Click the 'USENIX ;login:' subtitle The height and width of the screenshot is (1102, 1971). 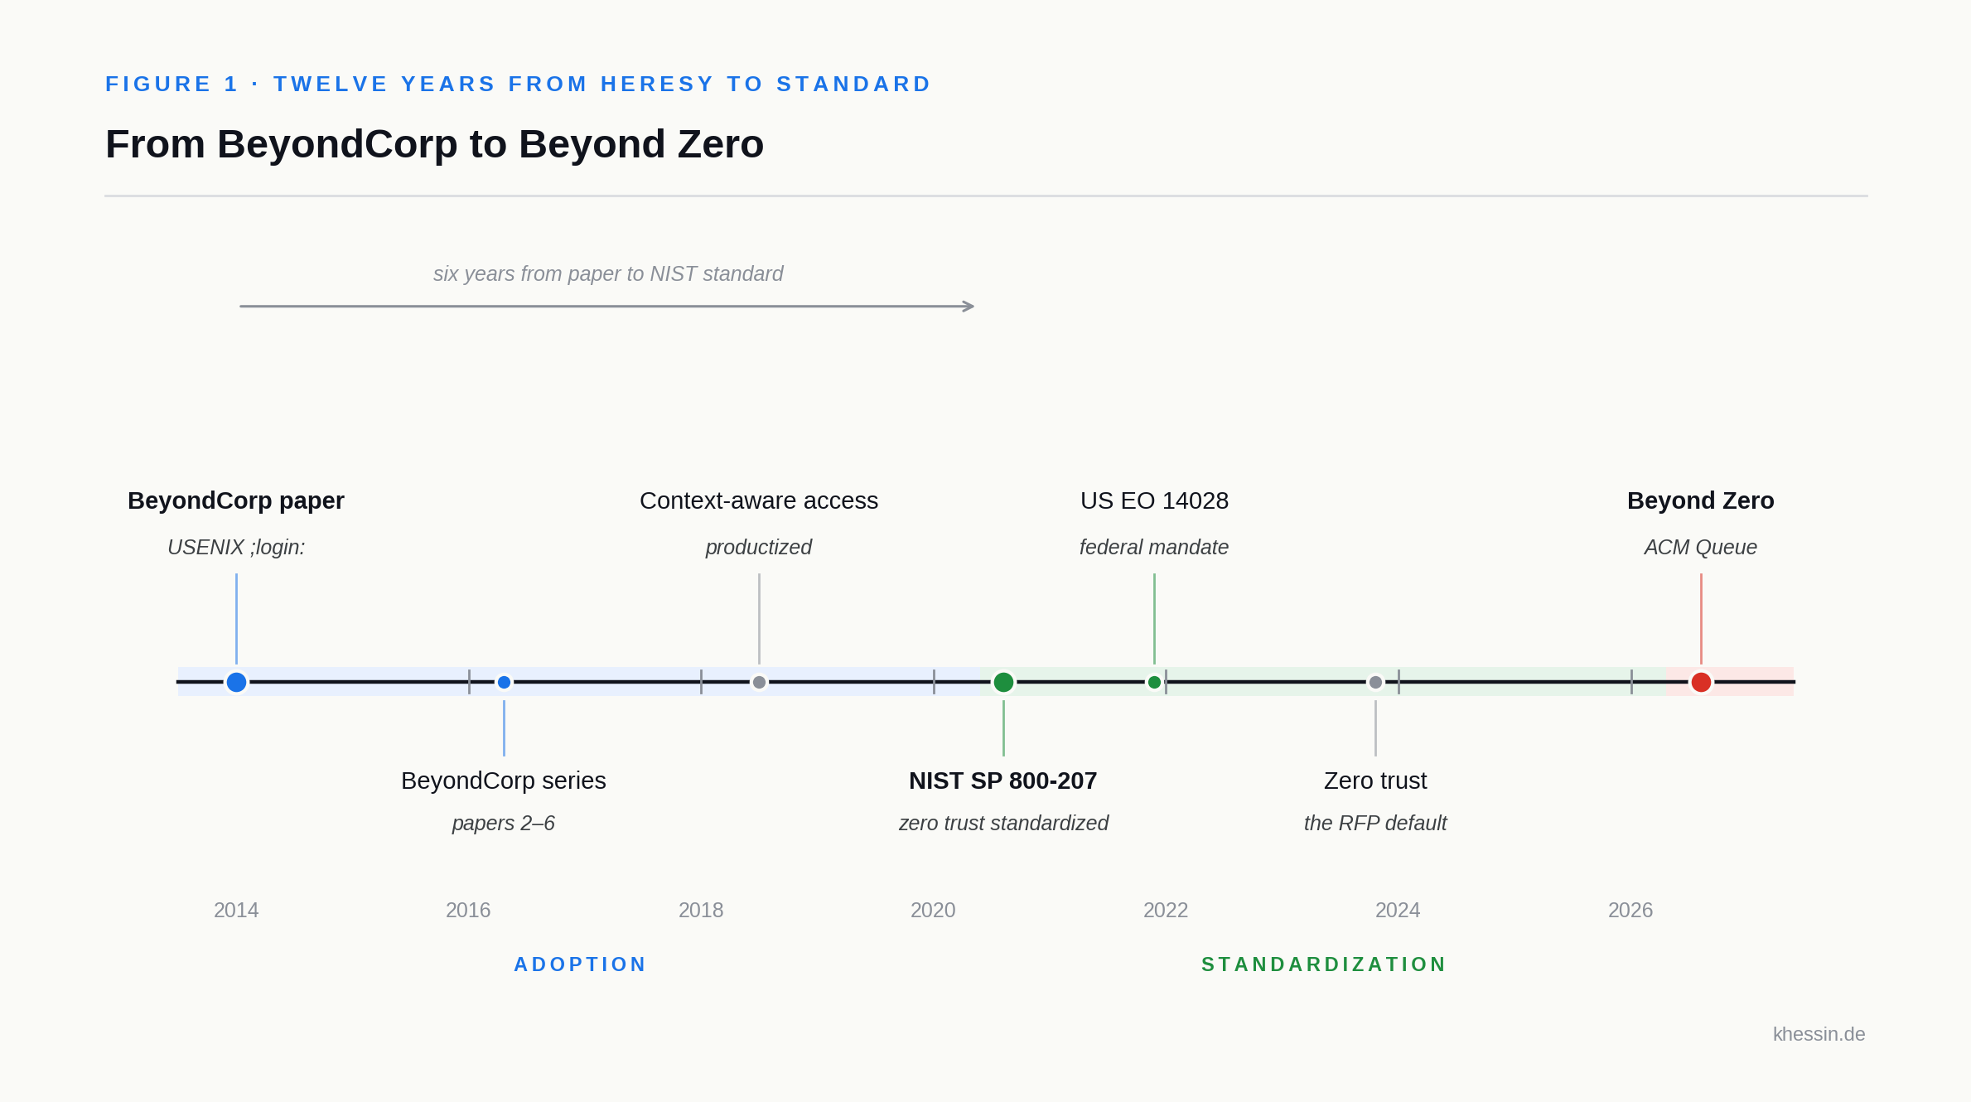click(236, 547)
